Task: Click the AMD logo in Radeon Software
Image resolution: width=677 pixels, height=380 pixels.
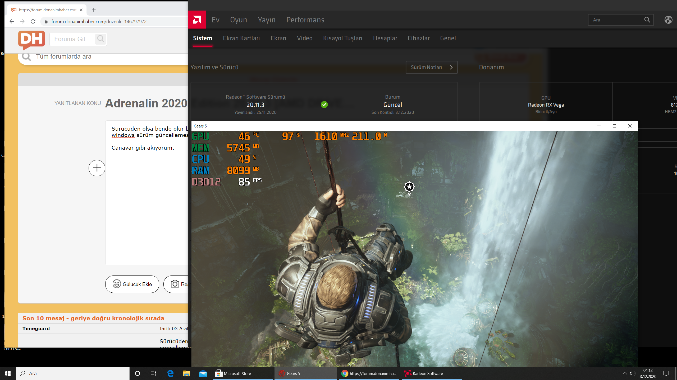Action: pos(197,20)
